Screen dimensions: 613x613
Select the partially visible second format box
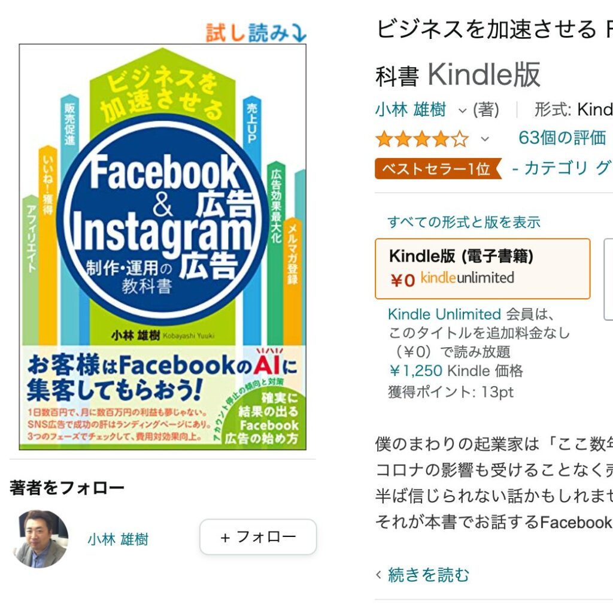[608, 279]
